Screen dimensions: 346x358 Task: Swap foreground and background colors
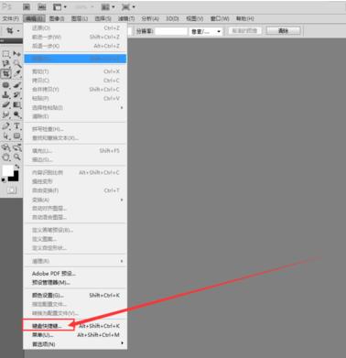[x=17, y=167]
